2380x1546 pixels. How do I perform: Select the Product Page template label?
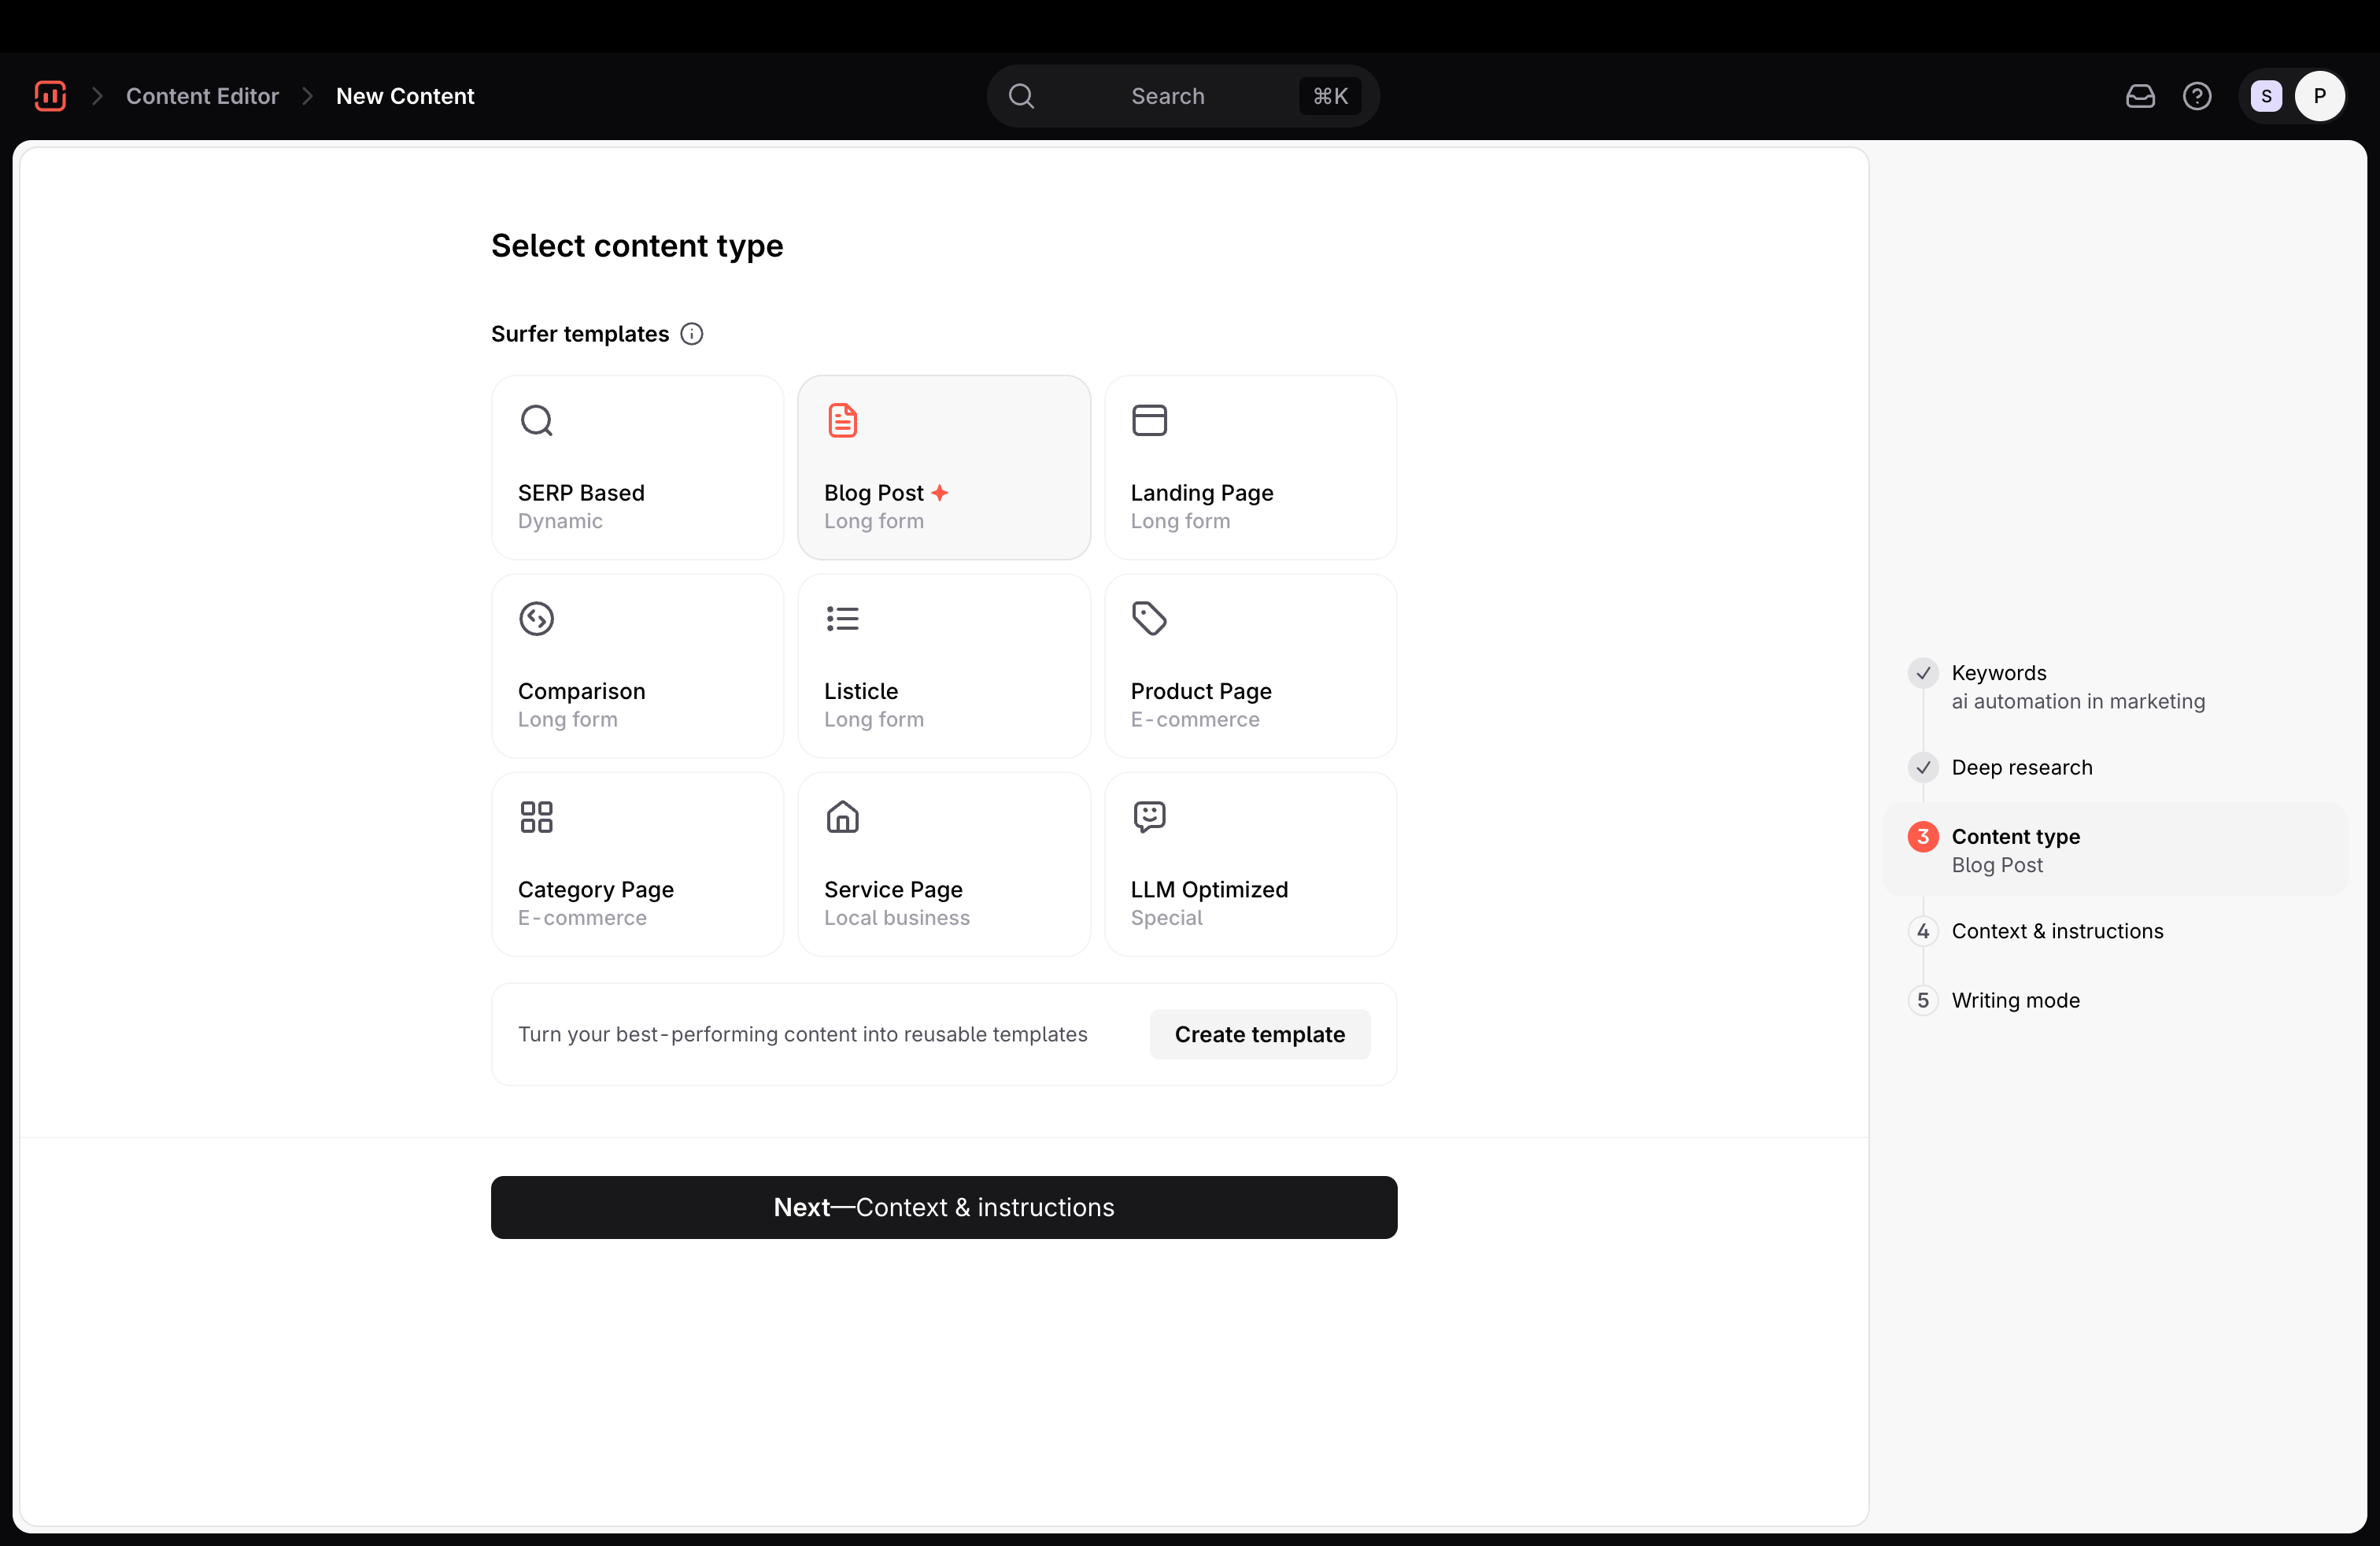(1201, 691)
